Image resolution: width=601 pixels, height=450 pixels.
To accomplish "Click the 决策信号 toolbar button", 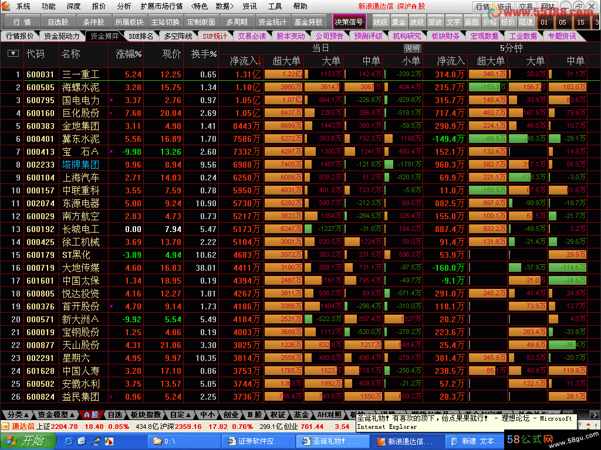I will [x=349, y=22].
